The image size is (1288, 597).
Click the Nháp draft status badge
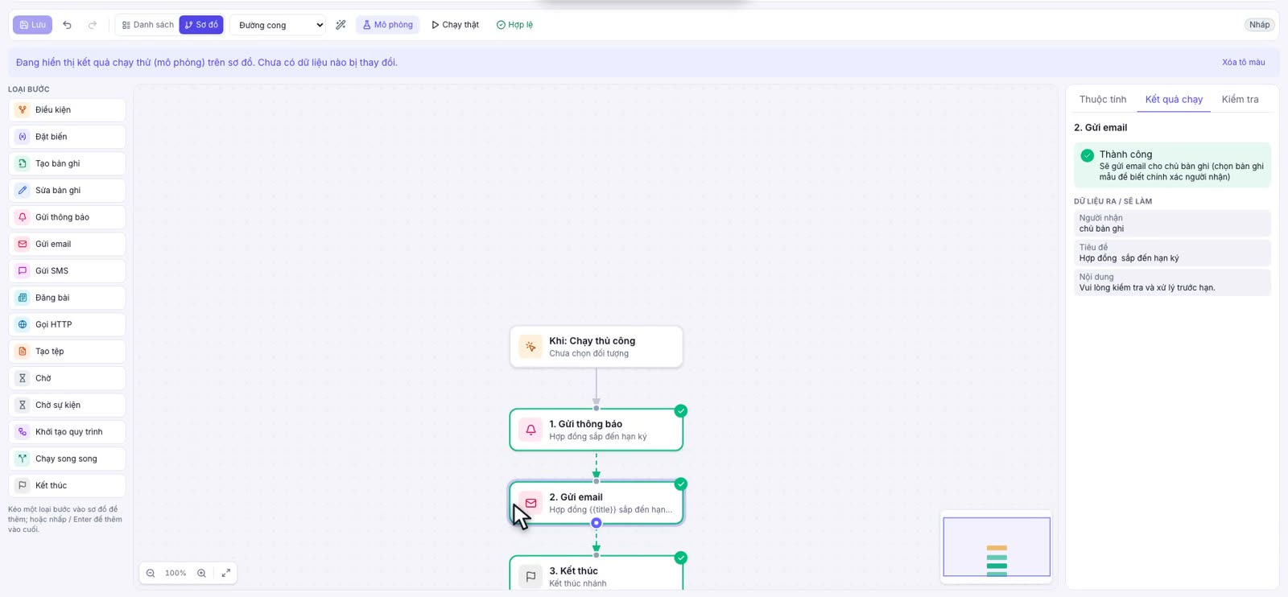[x=1259, y=25]
